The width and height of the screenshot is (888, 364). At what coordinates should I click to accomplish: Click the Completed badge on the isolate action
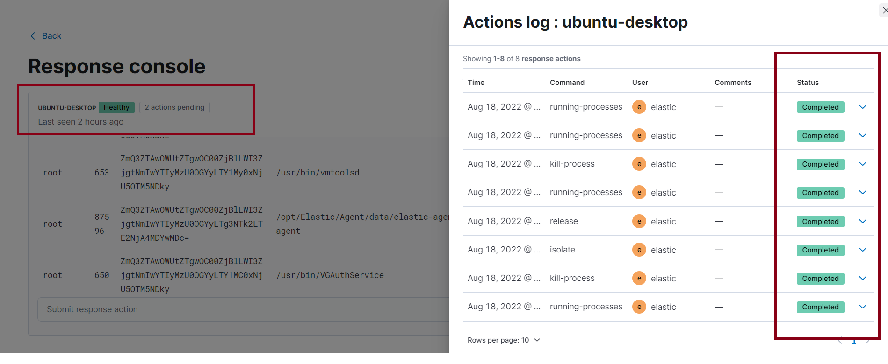click(820, 250)
